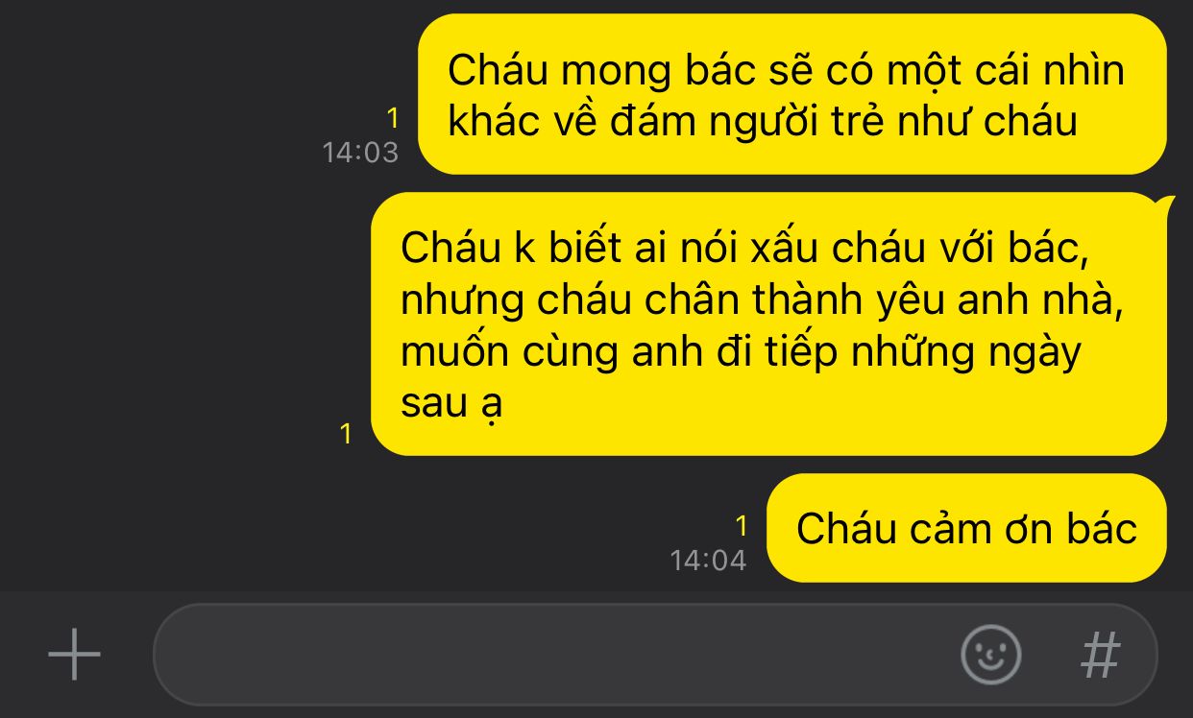Click unread count 1 beside the longest bubble
The image size is (1193, 718).
coord(347,434)
